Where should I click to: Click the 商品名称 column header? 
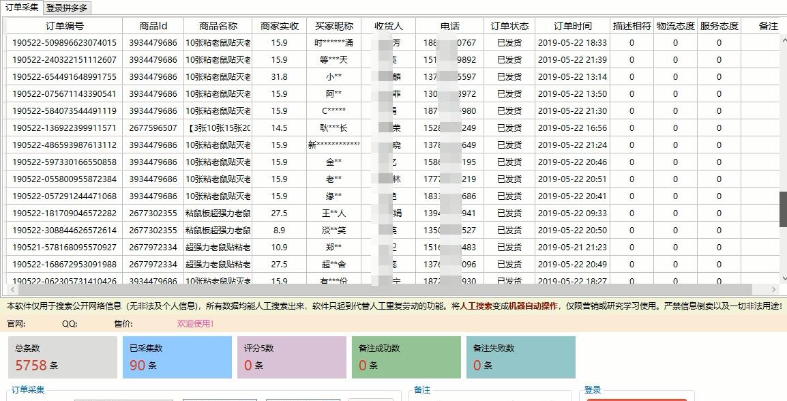point(220,26)
